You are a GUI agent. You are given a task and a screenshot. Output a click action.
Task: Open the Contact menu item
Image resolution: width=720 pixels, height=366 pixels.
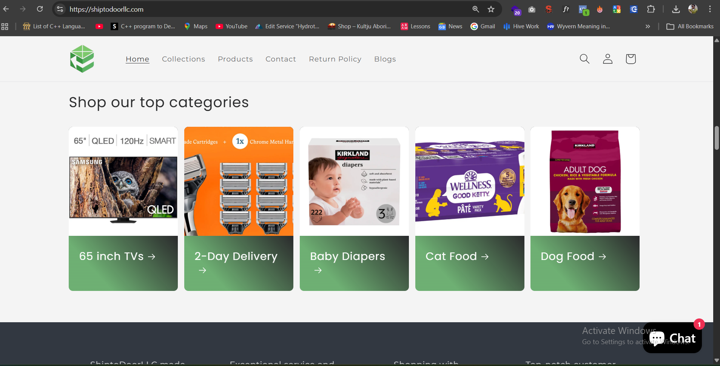click(281, 59)
